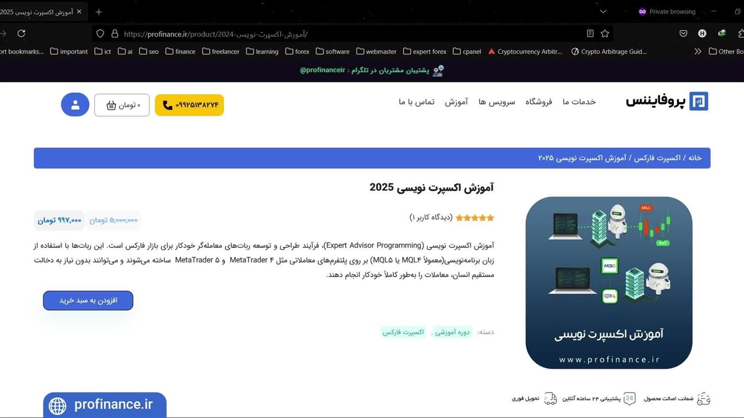Click the product image thumbnail
Image resolution: width=744 pixels, height=418 pixels.
click(x=609, y=282)
